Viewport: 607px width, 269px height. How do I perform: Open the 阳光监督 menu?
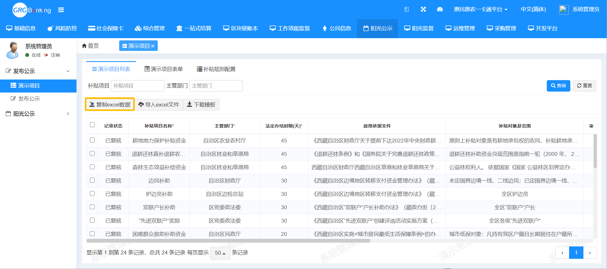419,28
